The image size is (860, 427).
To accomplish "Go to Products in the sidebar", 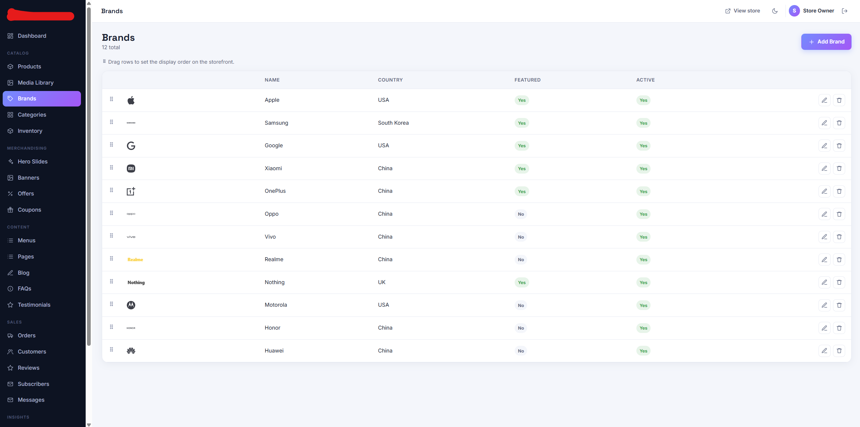I will coord(42,67).
